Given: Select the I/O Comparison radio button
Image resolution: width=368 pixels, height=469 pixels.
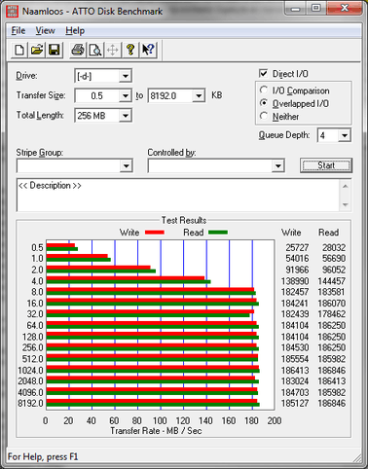Looking at the screenshot, I should [264, 90].
